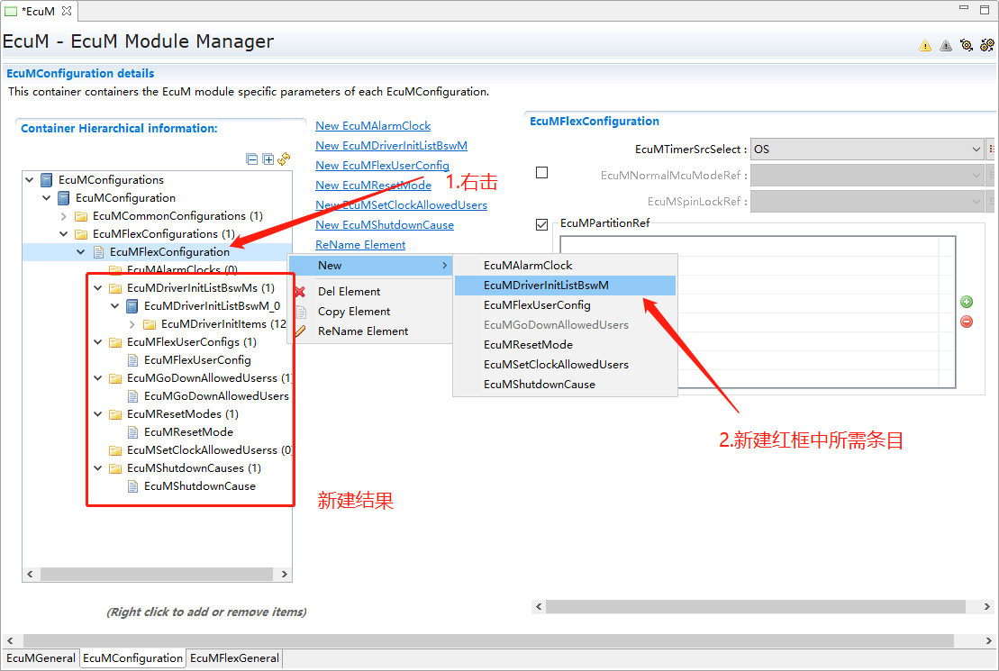
Task: Click the double gears sync icon
Action: click(987, 45)
